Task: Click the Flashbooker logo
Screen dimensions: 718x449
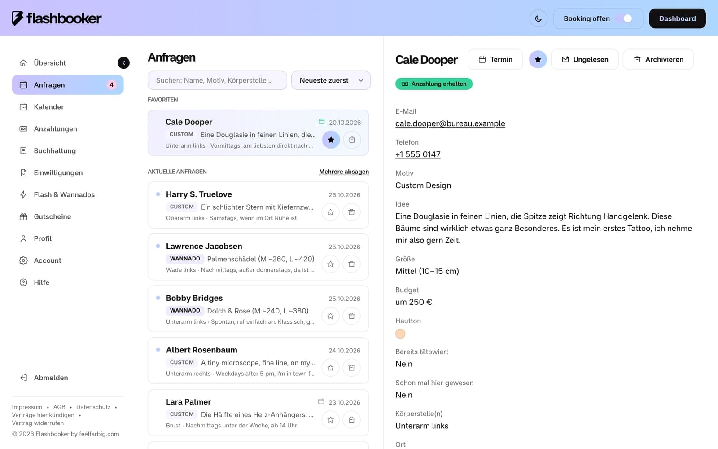Action: (57, 18)
